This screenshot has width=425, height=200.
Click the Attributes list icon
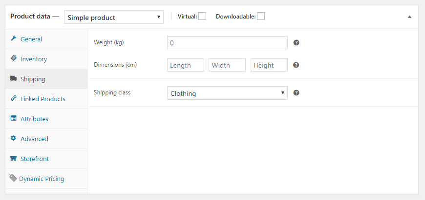click(13, 118)
